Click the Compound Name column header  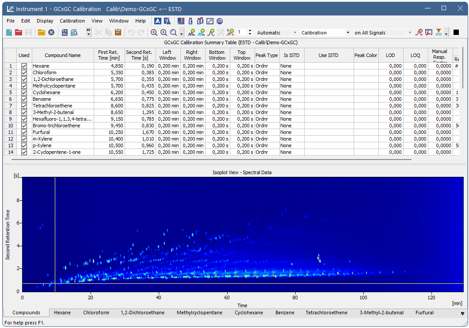(x=63, y=55)
